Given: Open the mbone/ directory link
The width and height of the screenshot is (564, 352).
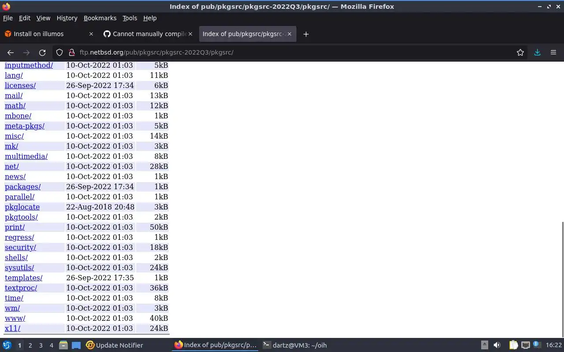Looking at the screenshot, I should click(x=18, y=116).
